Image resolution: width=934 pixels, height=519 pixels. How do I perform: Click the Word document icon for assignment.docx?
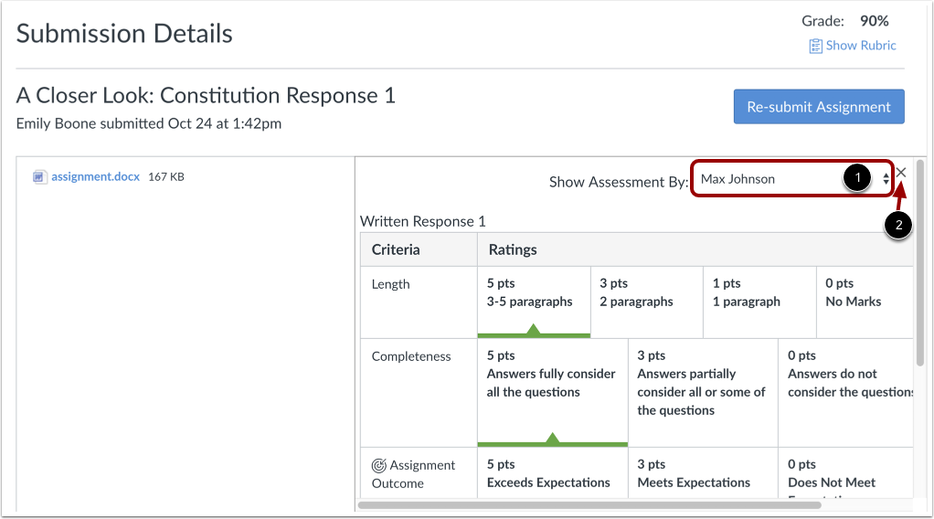tap(39, 177)
